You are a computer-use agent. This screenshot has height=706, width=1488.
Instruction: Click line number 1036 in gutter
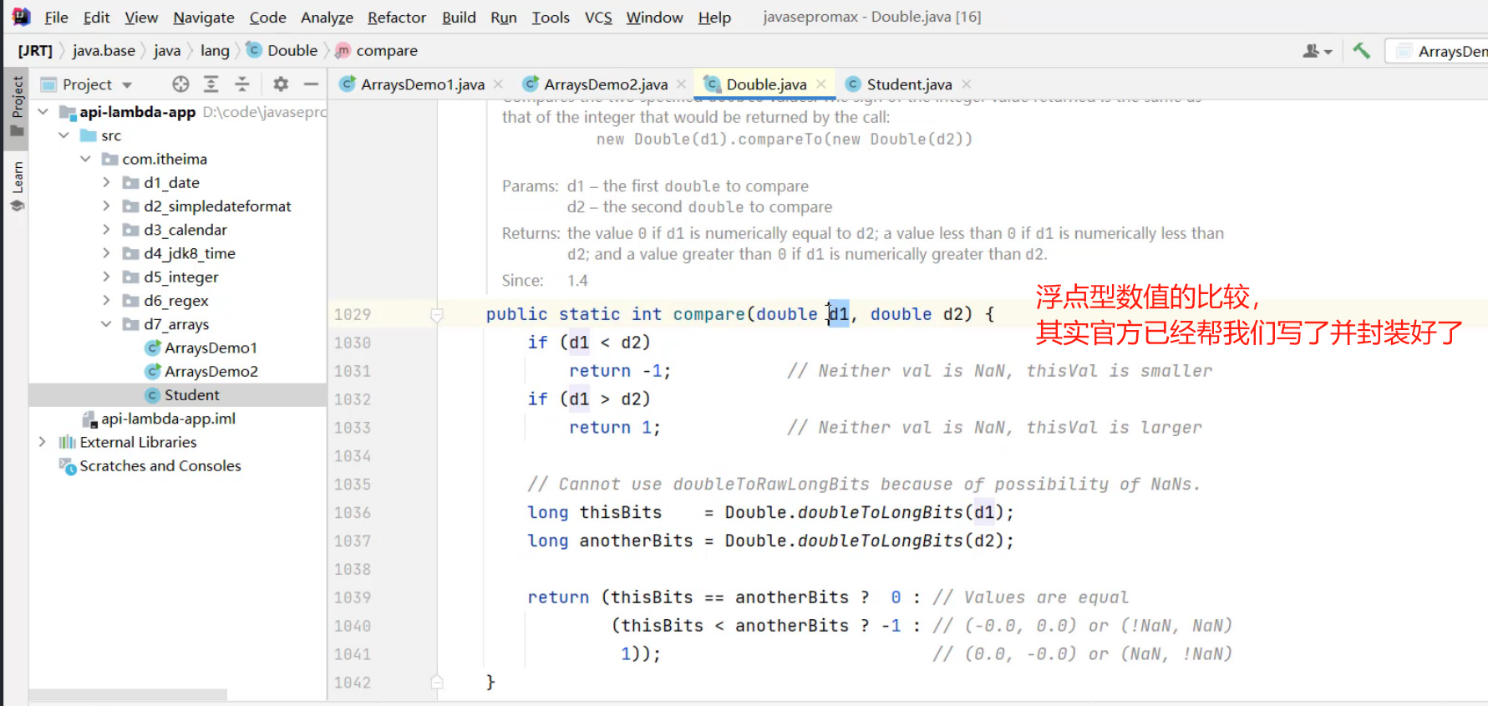pos(353,513)
